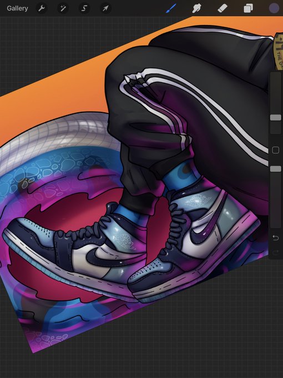Open the Gallery
The width and height of the screenshot is (283, 378).
[17, 8]
